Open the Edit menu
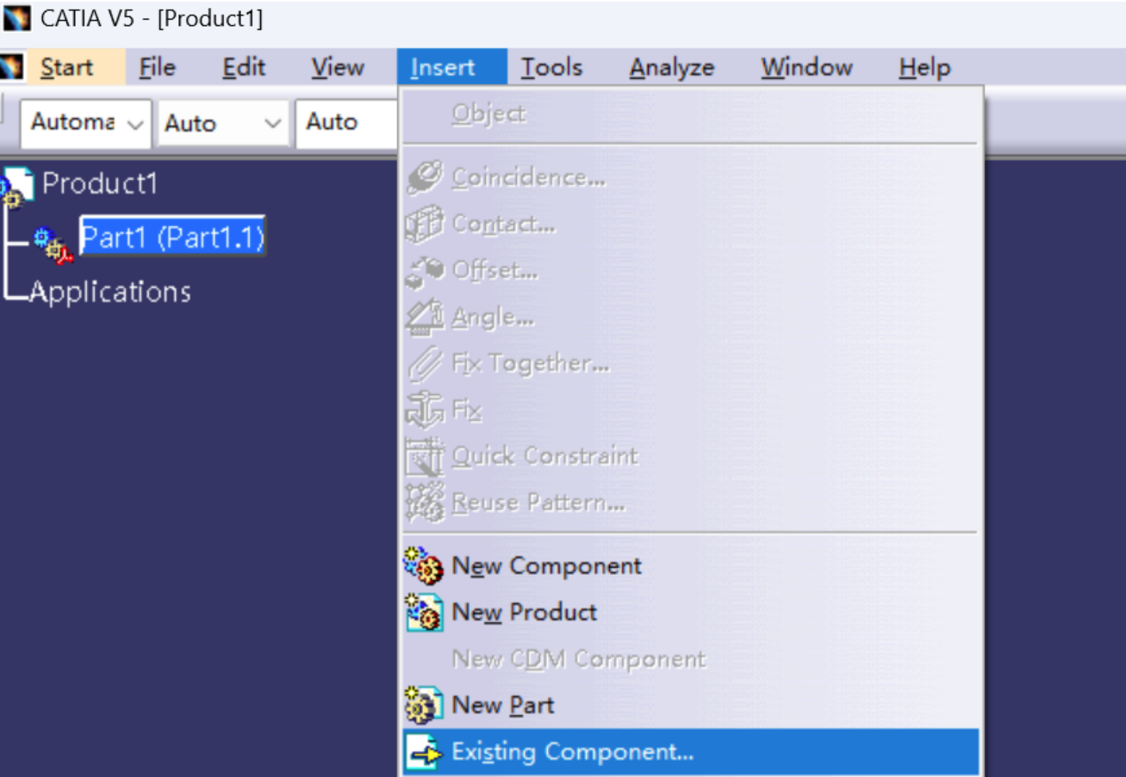 point(243,67)
